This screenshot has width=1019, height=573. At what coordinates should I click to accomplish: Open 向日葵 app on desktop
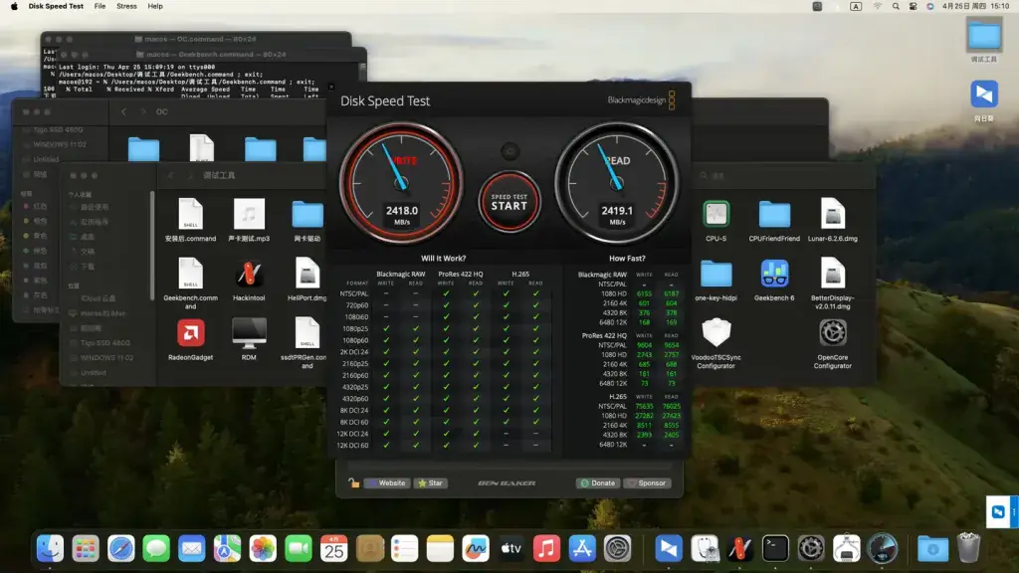(x=984, y=100)
